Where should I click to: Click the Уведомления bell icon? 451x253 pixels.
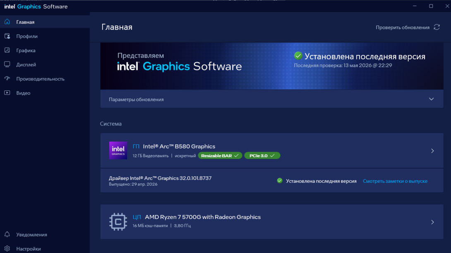[7, 234]
